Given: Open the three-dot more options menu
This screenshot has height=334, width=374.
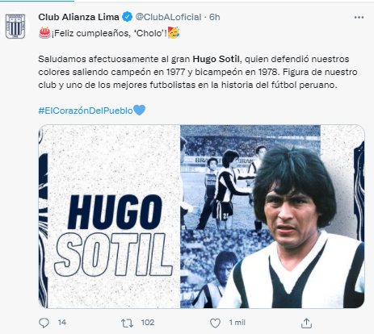Looking at the screenshot, I should [x=359, y=18].
